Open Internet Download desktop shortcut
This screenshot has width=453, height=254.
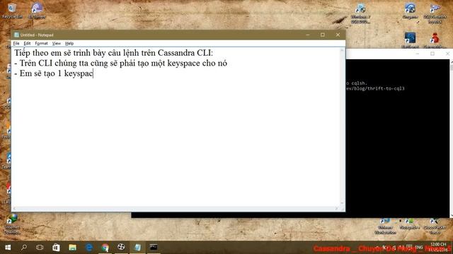pos(12,224)
